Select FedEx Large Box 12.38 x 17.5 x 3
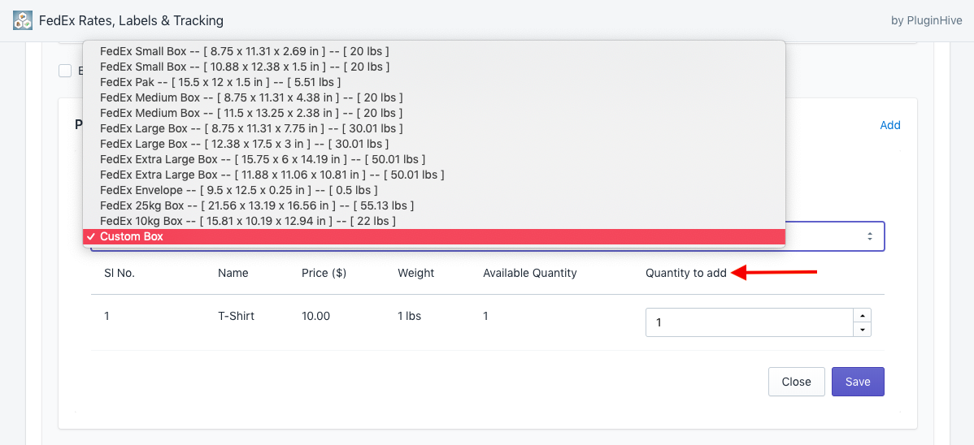This screenshot has width=974, height=445. (x=434, y=144)
